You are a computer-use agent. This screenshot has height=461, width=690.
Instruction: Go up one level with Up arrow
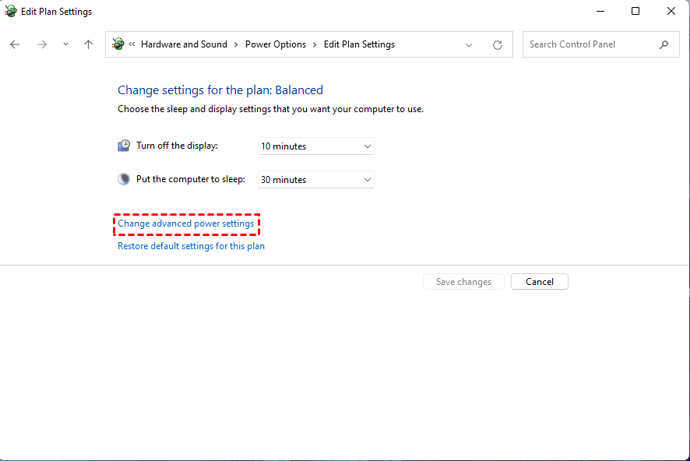click(88, 44)
